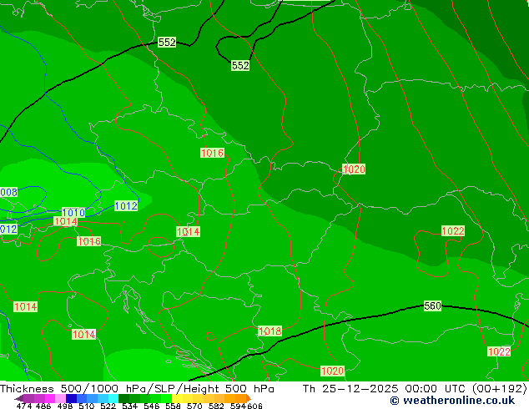Click the '(00+192)' forecast hour text
This screenshot has height=409, width=529.
(500, 389)
